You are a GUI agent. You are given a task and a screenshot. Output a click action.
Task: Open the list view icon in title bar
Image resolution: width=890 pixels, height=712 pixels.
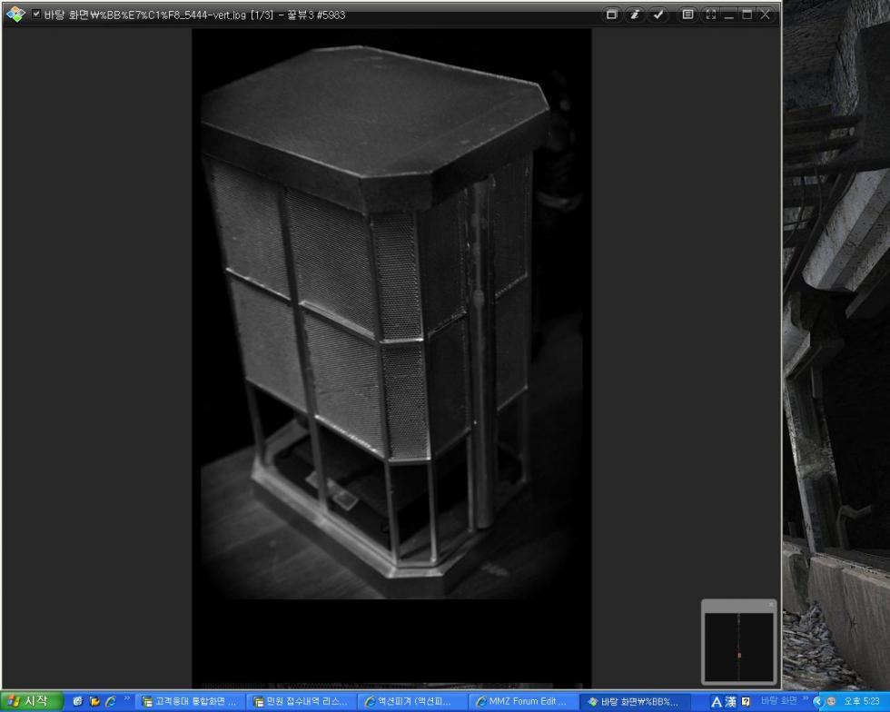[687, 15]
